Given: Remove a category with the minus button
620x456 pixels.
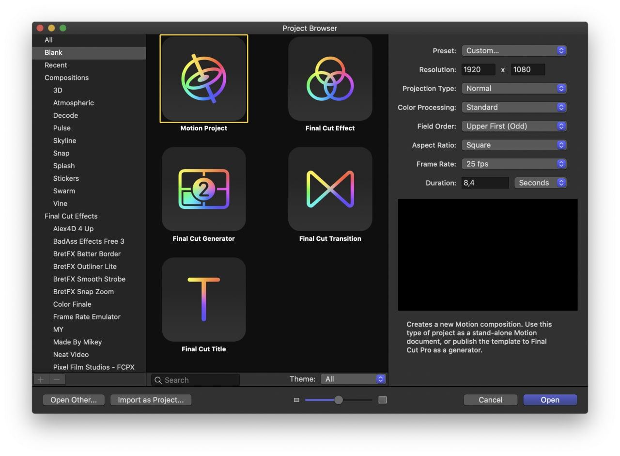Looking at the screenshot, I should 57,379.
